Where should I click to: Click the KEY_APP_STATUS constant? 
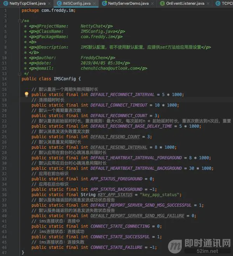115,194
